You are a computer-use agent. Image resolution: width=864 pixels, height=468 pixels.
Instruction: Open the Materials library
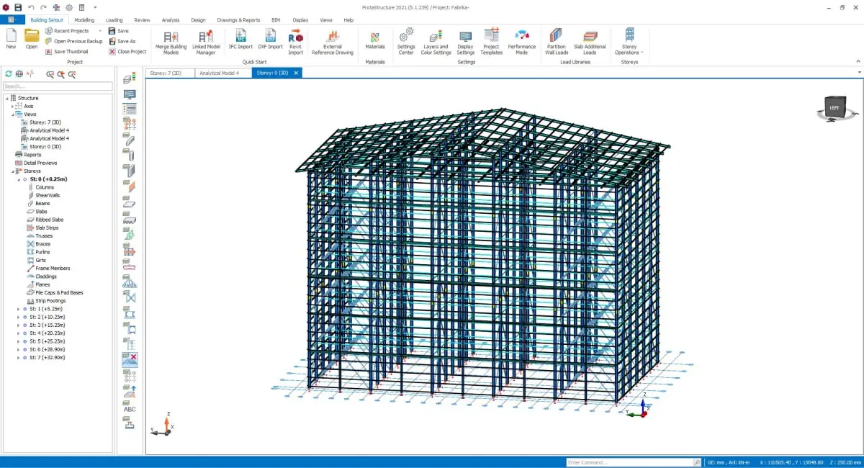pos(375,40)
